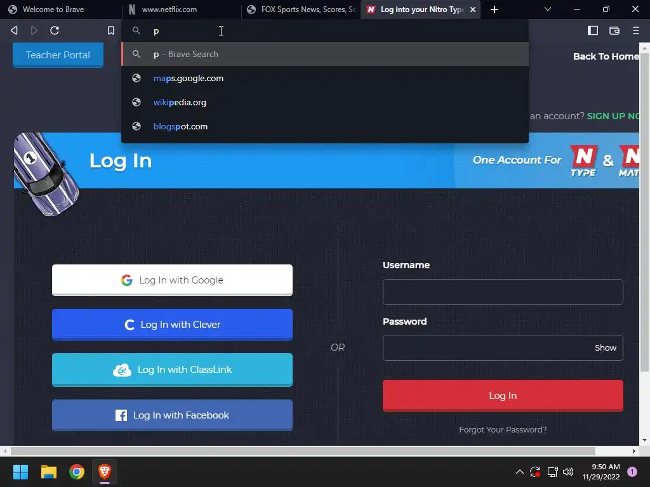650x487 pixels.
Task: Open a new tab with the plus button
Action: pos(494,9)
